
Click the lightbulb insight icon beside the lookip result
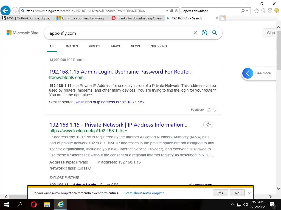pos(208,125)
